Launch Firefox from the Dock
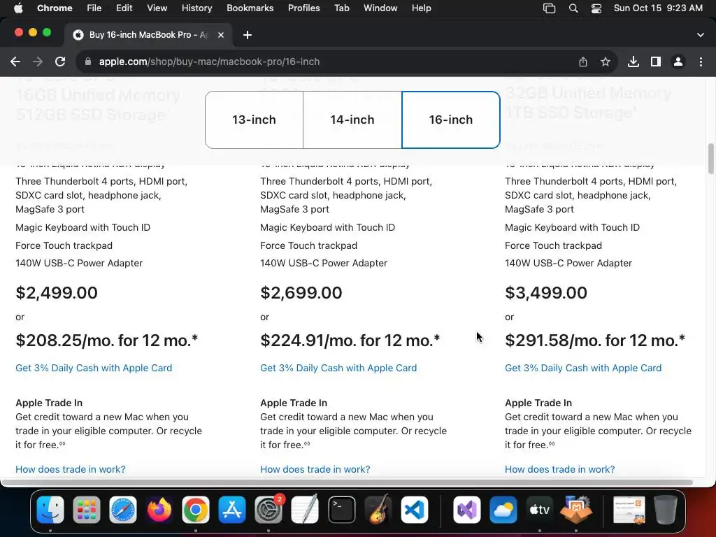 coord(159,510)
